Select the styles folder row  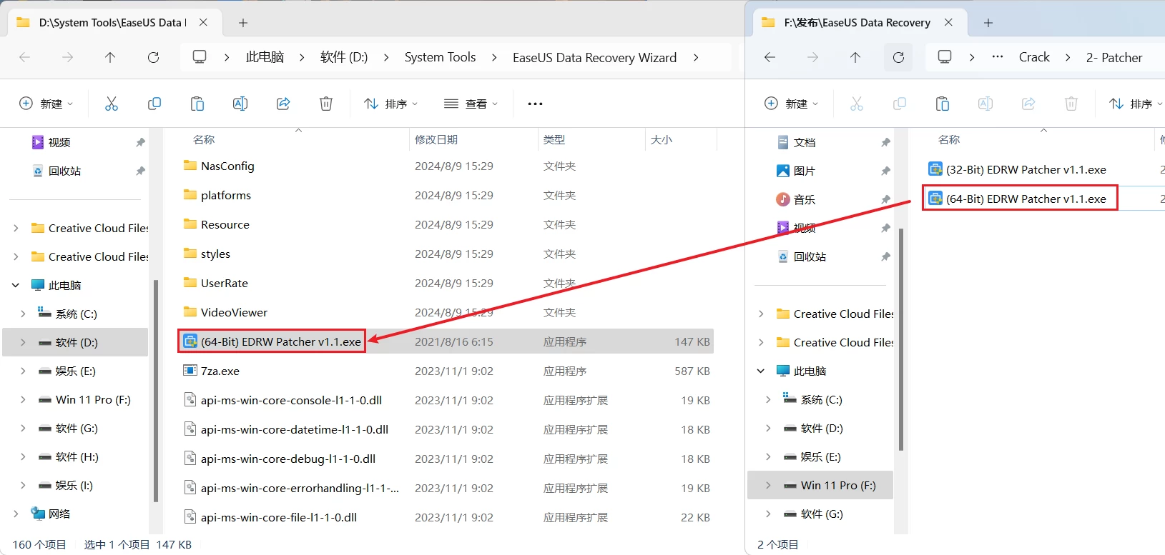[446, 254]
